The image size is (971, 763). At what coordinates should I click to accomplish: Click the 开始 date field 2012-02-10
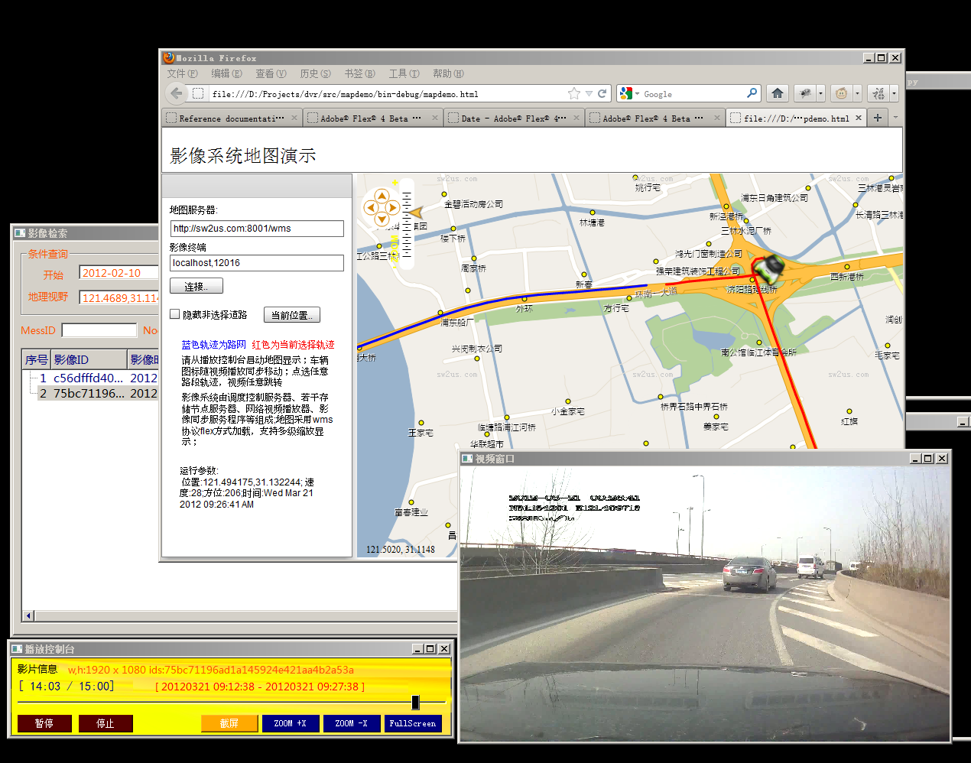pos(119,273)
